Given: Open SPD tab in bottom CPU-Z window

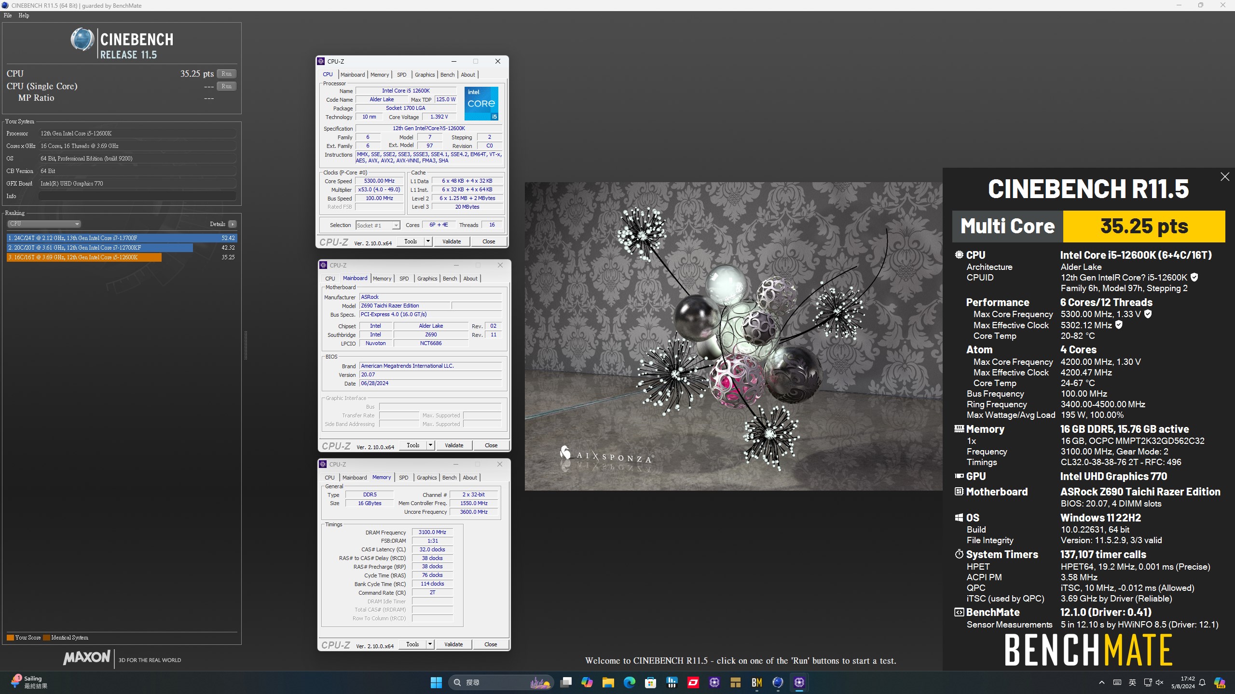Looking at the screenshot, I should [403, 478].
